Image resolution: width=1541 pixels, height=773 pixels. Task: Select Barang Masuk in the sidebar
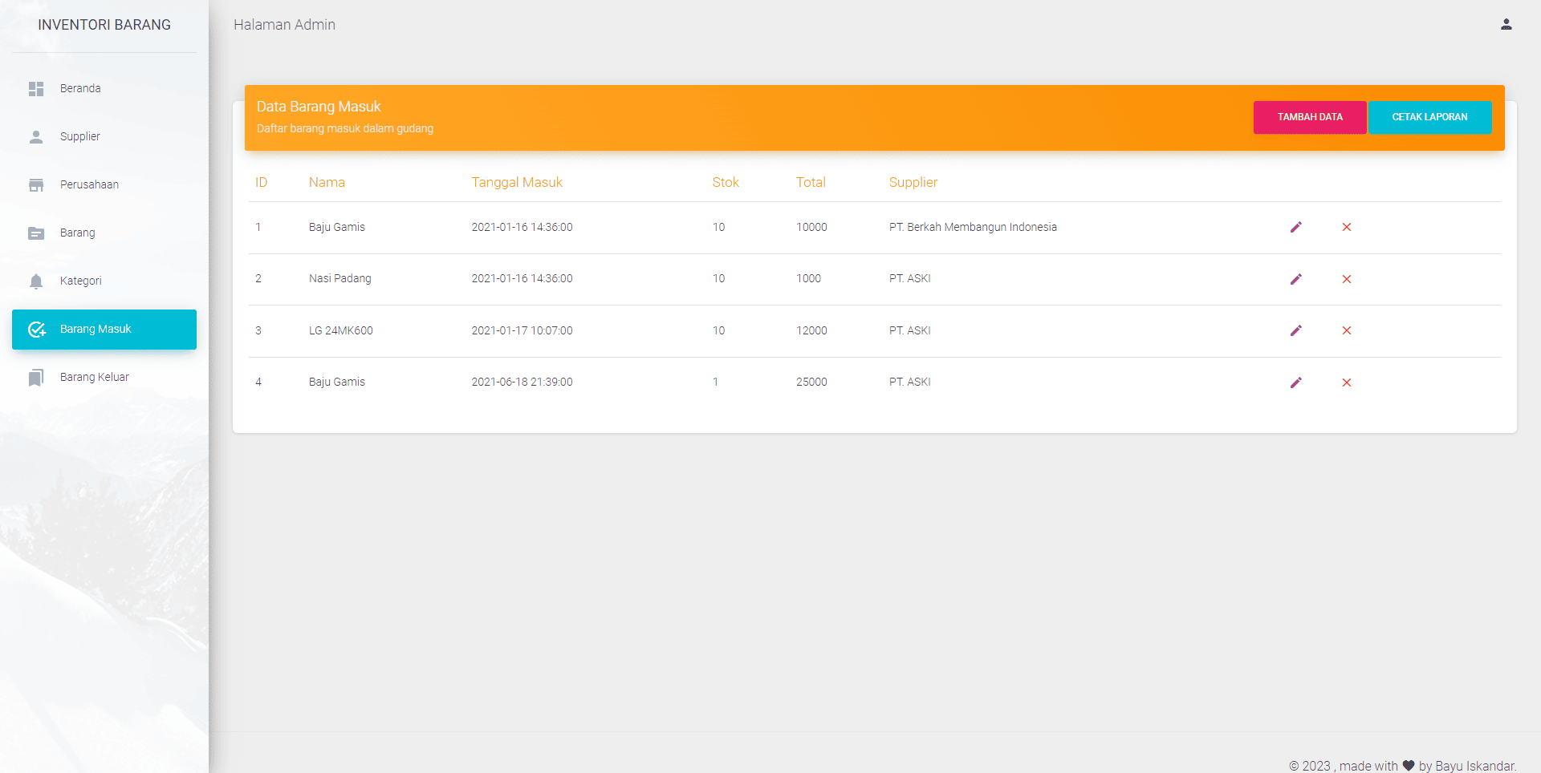(104, 330)
